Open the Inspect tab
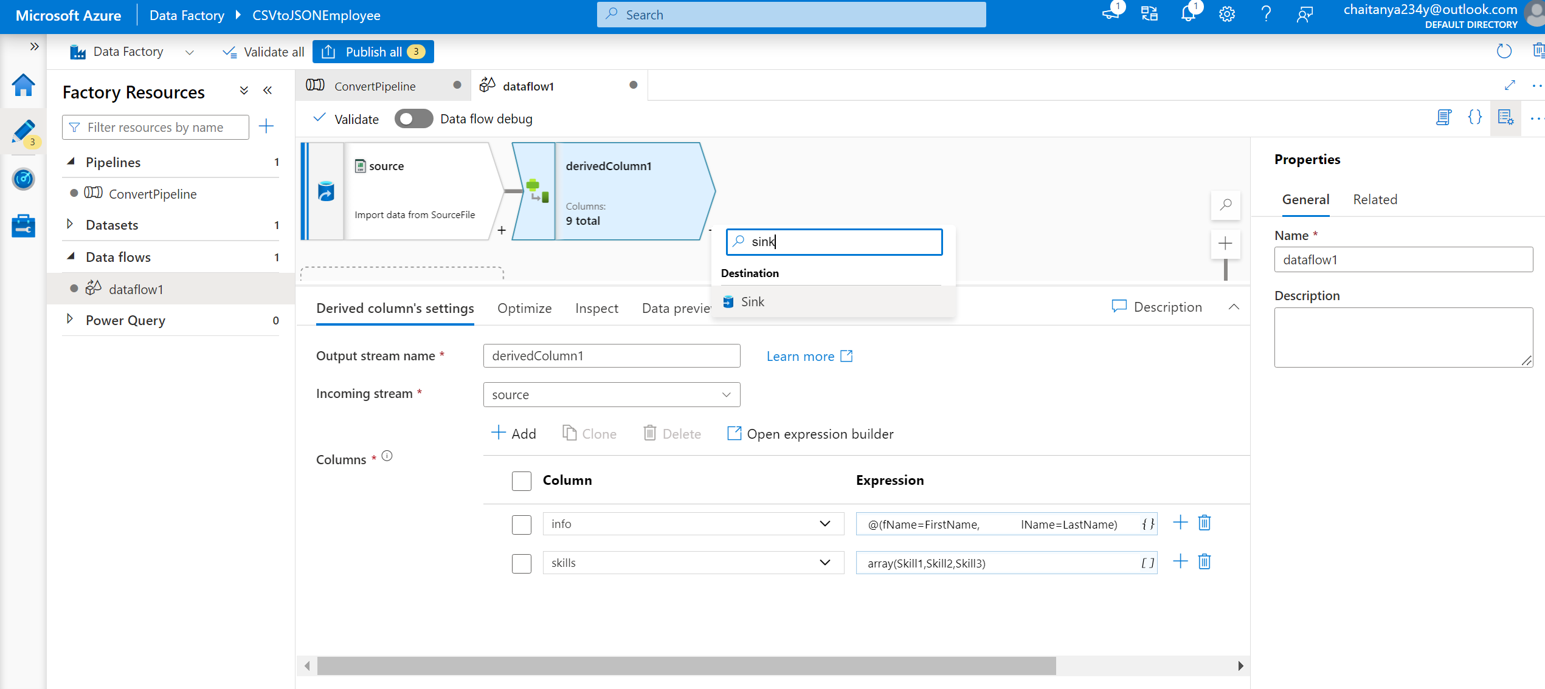Image resolution: width=1545 pixels, height=689 pixels. [596, 308]
